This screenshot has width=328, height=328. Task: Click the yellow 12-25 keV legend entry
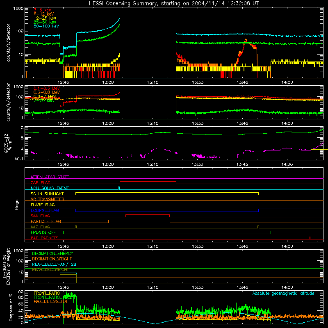tap(45, 18)
